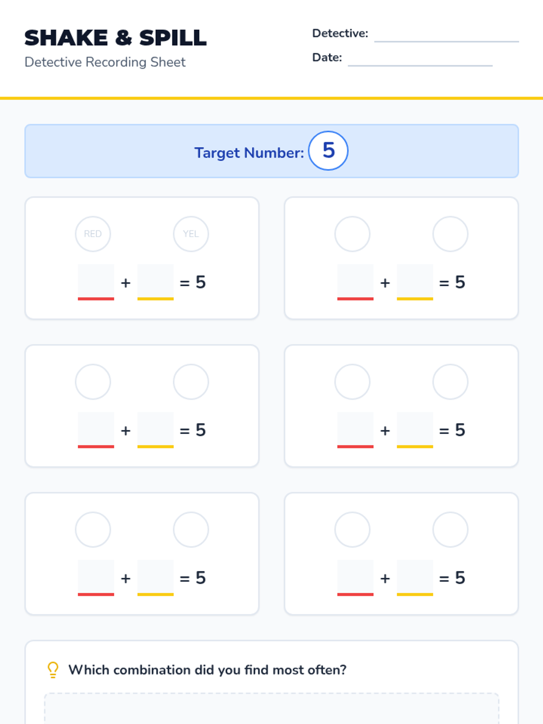Click right circle in bottom-right card
543x724 pixels.
click(450, 529)
